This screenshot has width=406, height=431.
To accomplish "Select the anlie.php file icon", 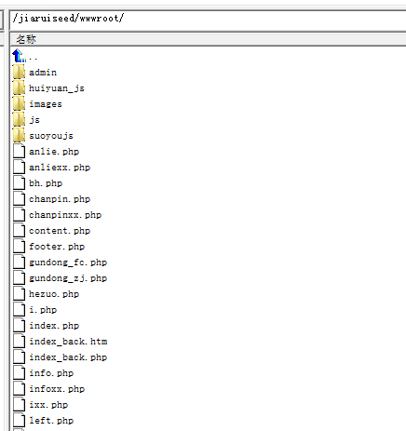I will pos(19,152).
